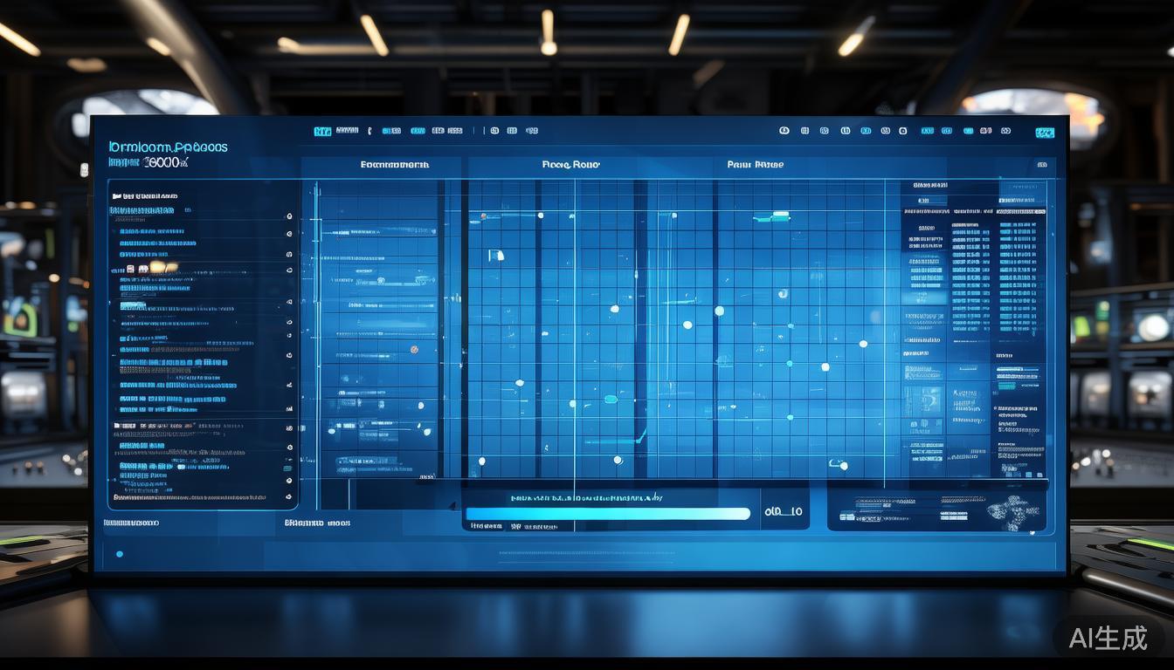Open the "Paur Rtrue" column tab
Viewport: 1174px width, 670px height.
pos(756,164)
